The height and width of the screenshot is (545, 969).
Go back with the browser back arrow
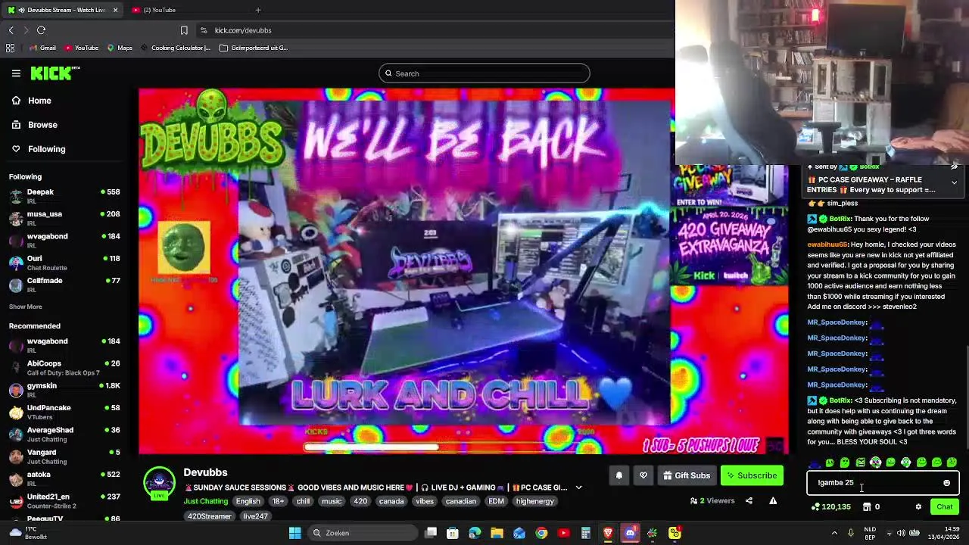11,30
